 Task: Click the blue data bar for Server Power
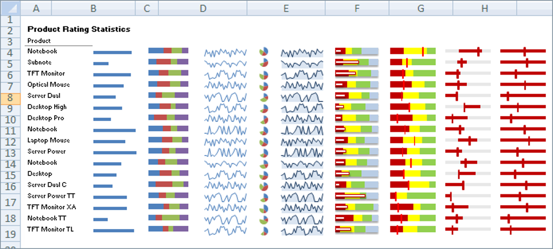tap(114, 153)
